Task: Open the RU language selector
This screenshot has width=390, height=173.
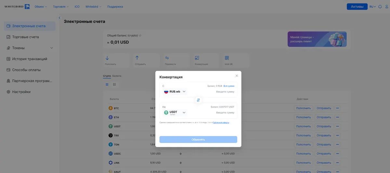Action: [372, 6]
